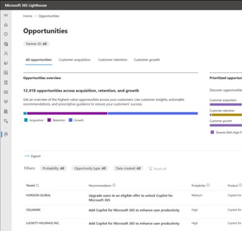Open the Devices sidebar icon
The height and width of the screenshot is (231, 242).
[6, 63]
